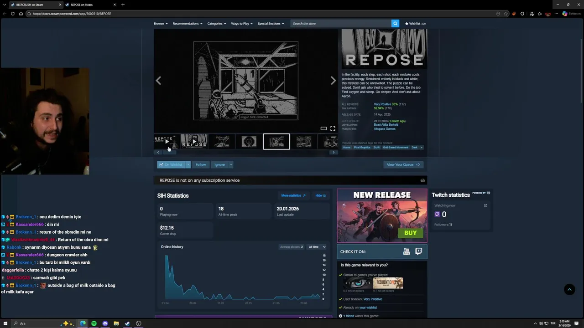584x328 pixels.
Task: Click the back-to-top round arrow button
Action: tap(569, 289)
